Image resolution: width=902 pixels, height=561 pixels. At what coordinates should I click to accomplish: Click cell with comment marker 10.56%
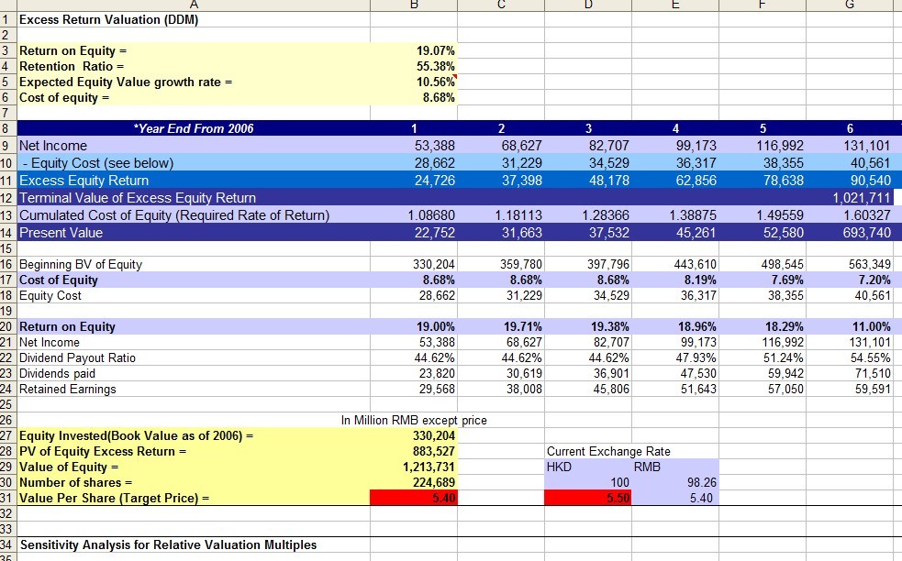tap(414, 82)
